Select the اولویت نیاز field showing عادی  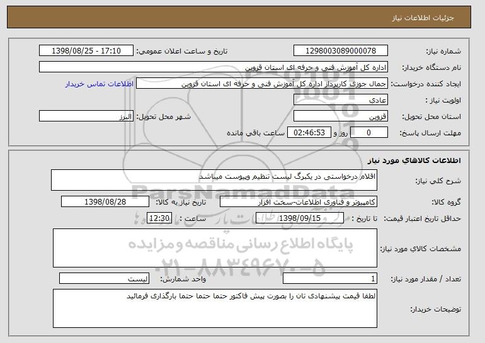tap(341, 100)
